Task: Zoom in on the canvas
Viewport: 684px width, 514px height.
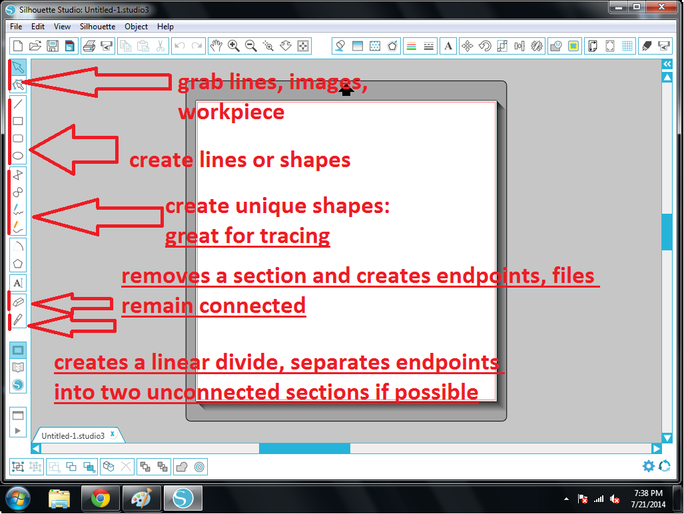Action: (x=233, y=46)
